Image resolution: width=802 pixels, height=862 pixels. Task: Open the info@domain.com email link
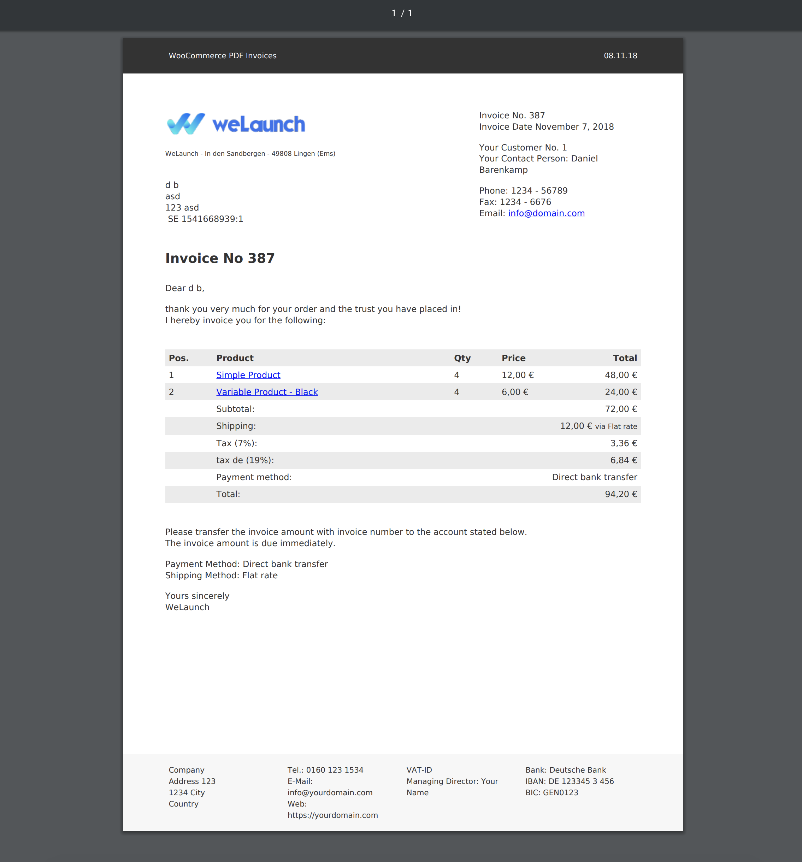click(547, 213)
